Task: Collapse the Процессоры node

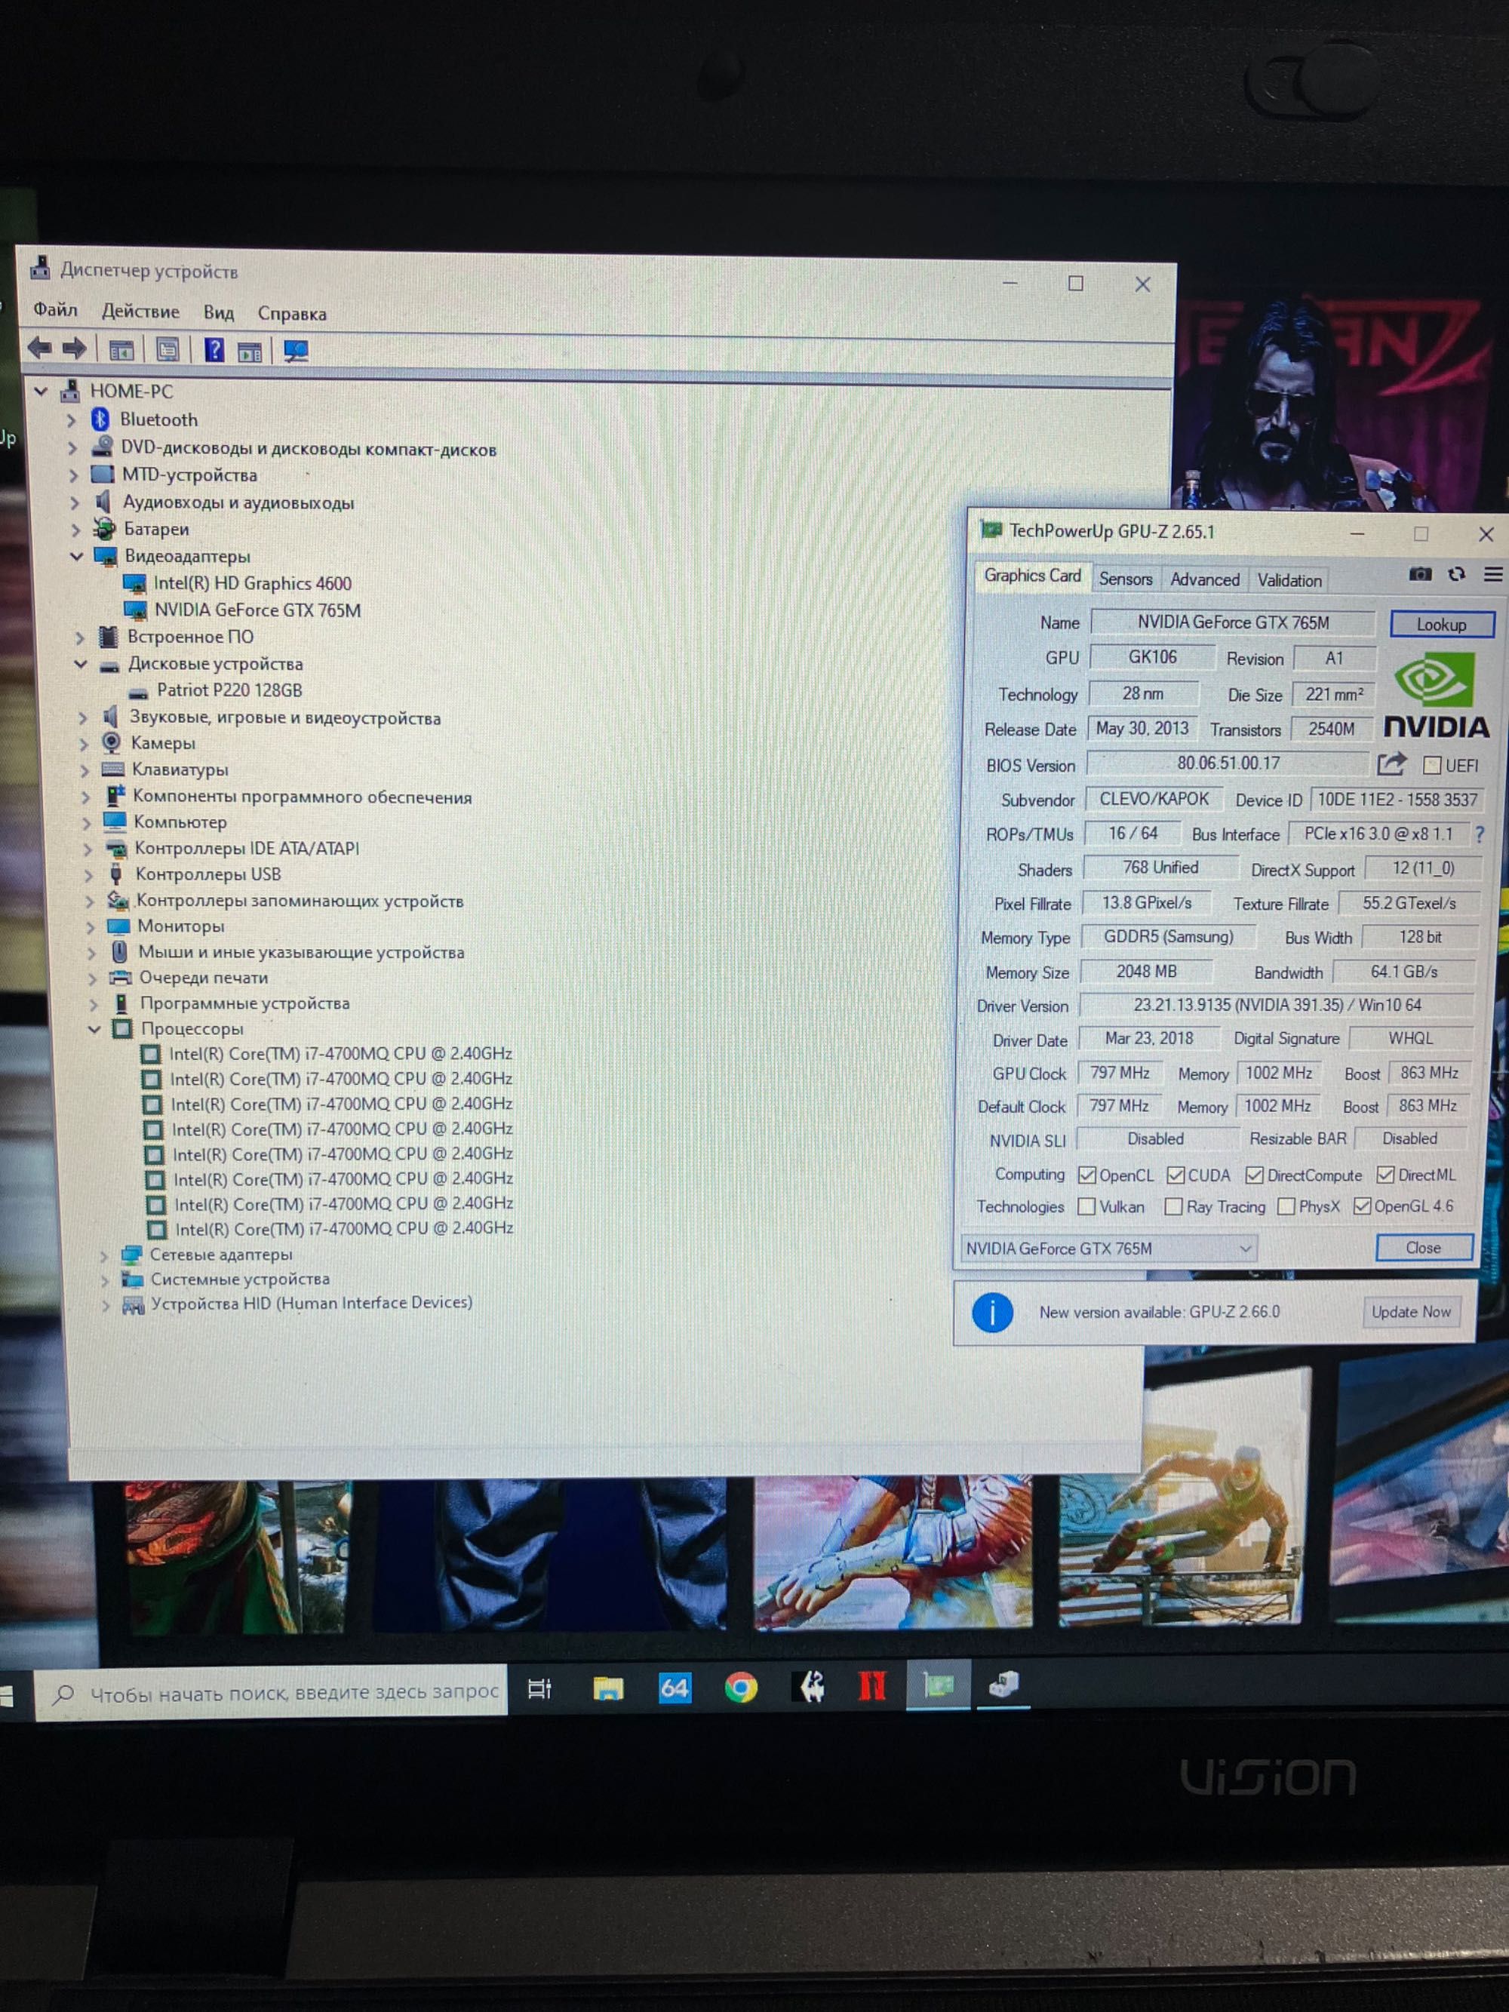Action: 94,1030
